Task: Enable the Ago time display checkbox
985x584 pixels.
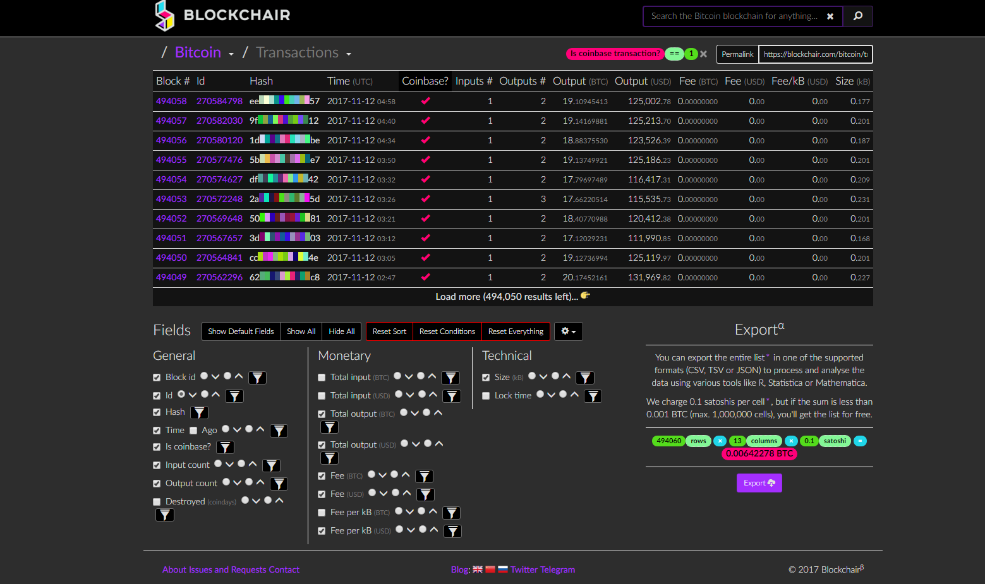Action: pos(193,431)
